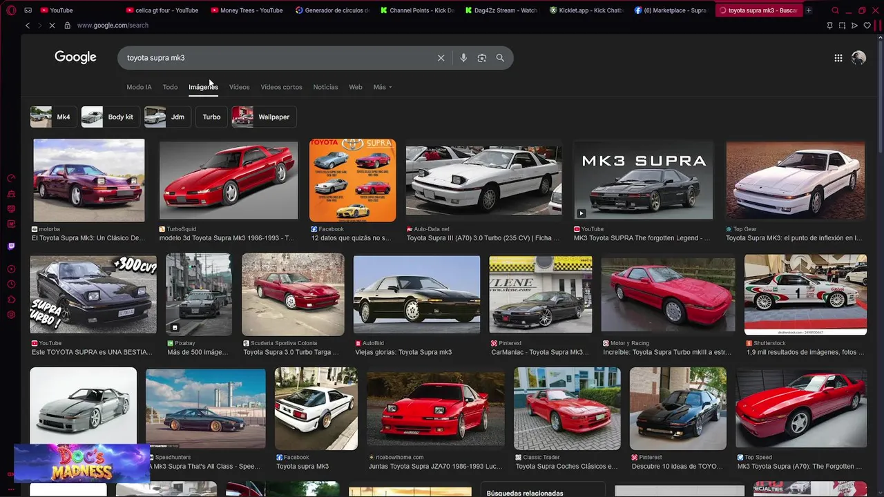Click the 'Búsquedas relacionadas' heading

pyautogui.click(x=525, y=493)
